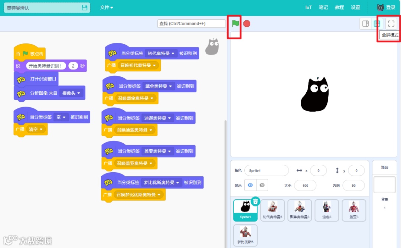401x248 pixels.
Task: Stop the project with the red button
Action: [x=247, y=24]
